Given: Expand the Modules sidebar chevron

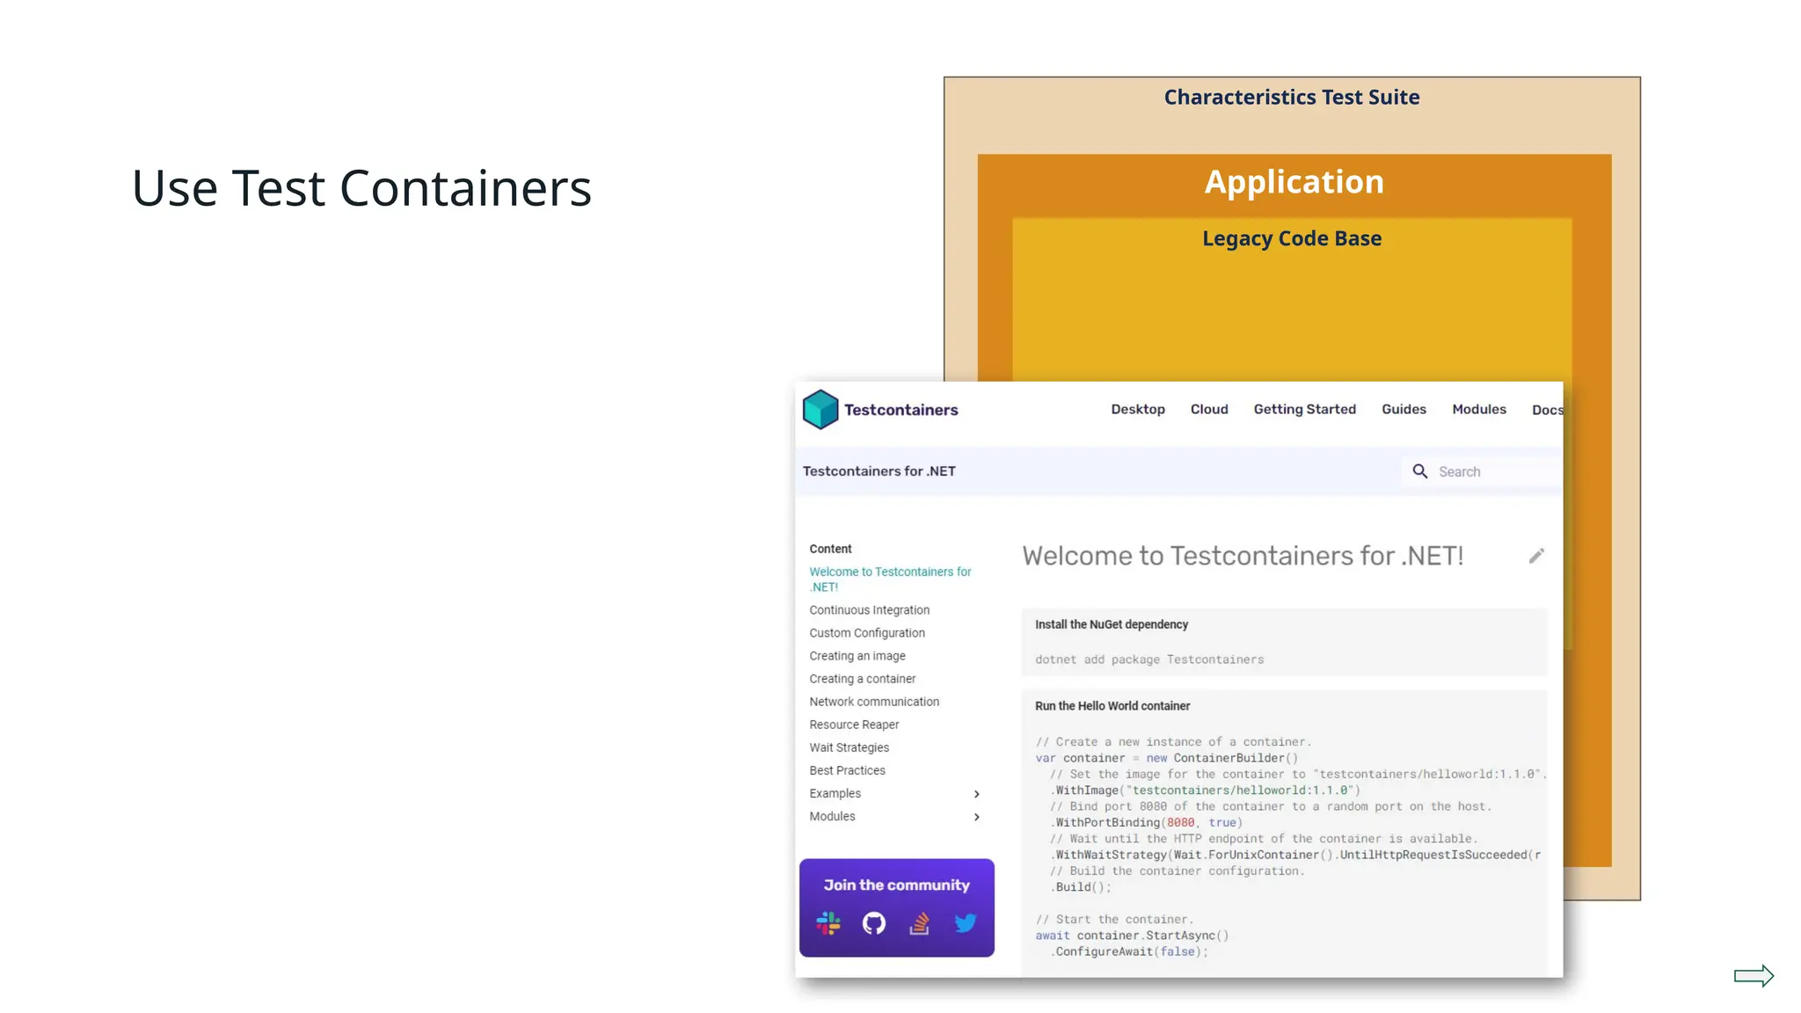Looking at the screenshot, I should click(x=976, y=817).
